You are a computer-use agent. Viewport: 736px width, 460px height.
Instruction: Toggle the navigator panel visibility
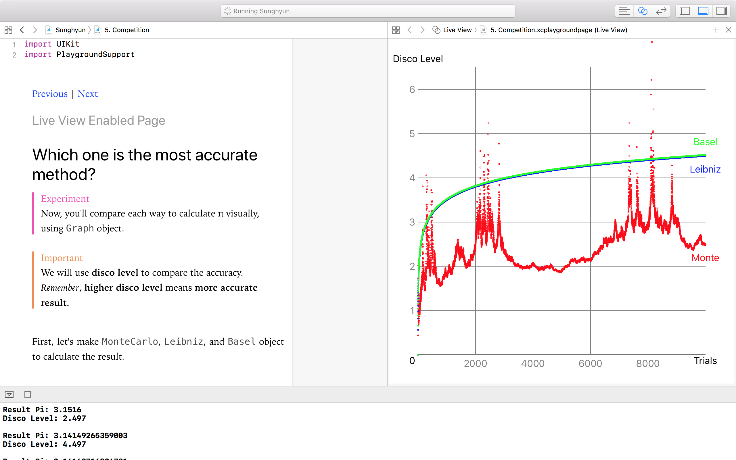tap(685, 11)
